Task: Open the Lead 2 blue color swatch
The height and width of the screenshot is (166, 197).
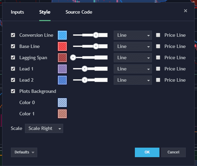Action: [62, 80]
